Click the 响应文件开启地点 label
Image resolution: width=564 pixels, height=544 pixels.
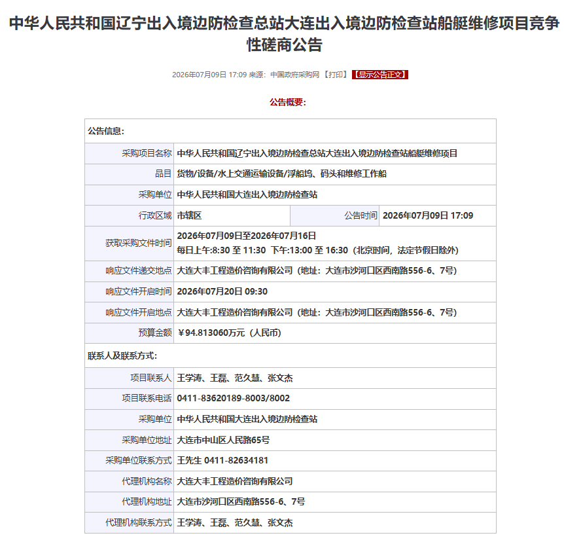139,312
